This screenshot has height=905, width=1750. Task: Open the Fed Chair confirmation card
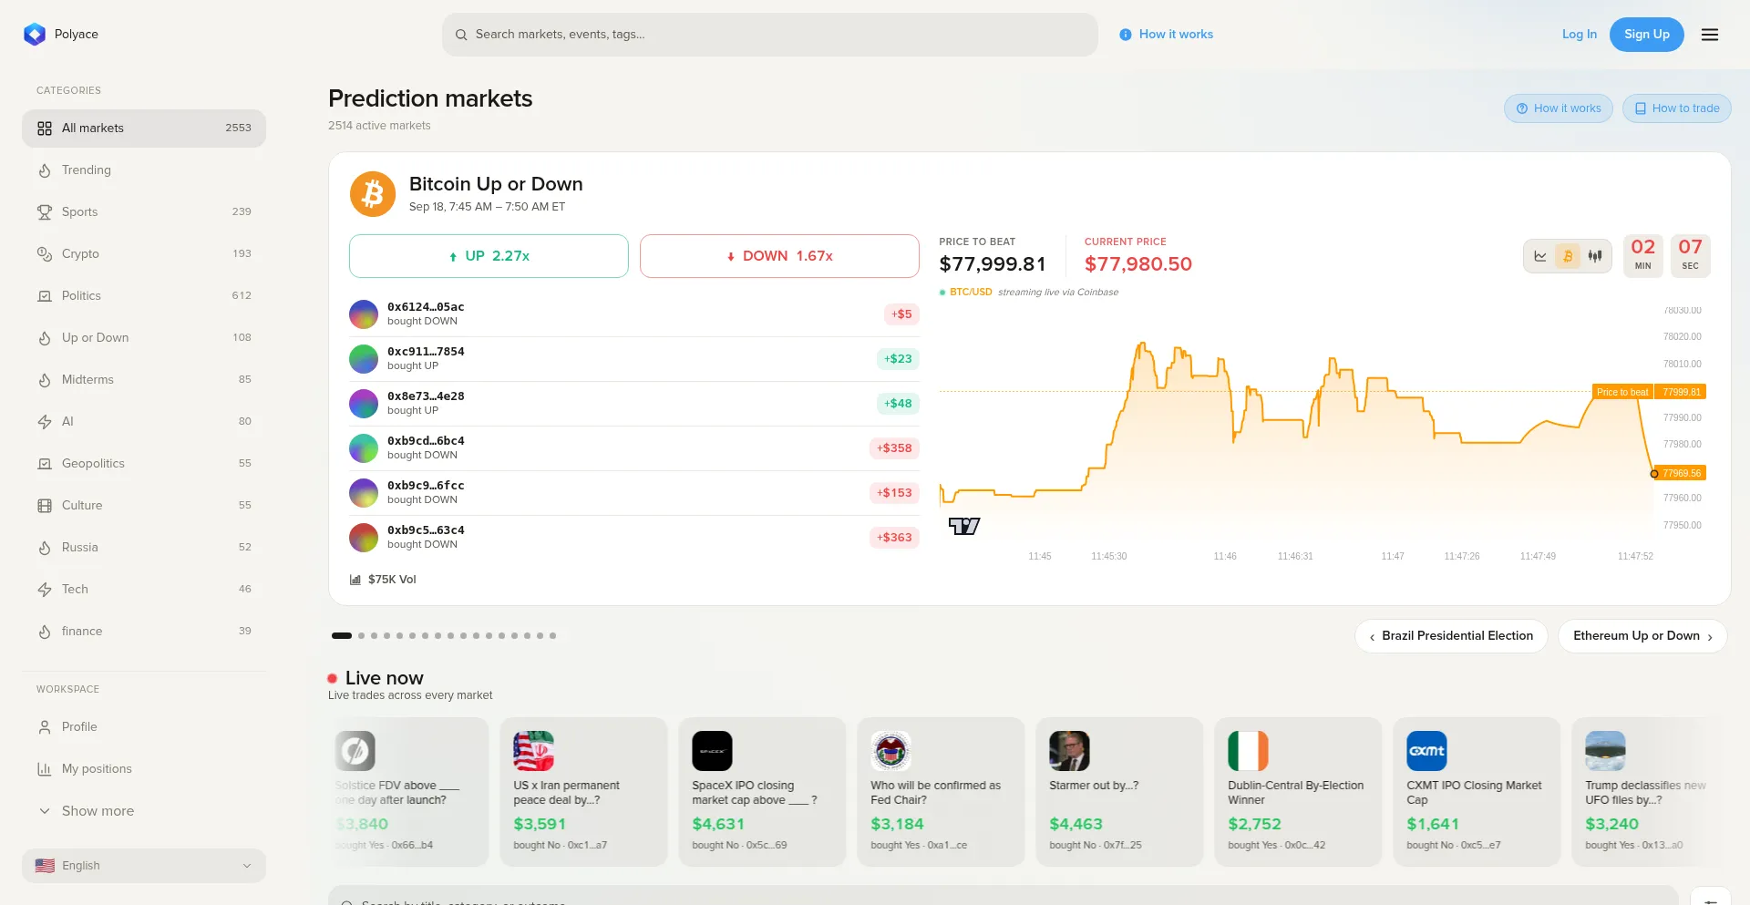[941, 791]
